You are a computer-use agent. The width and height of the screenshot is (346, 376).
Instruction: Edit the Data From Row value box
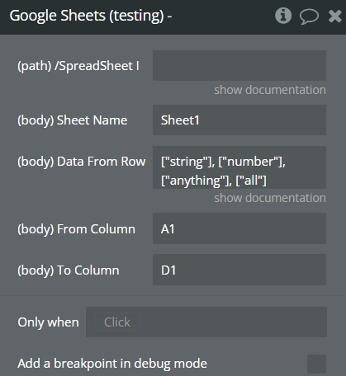pyautogui.click(x=239, y=167)
